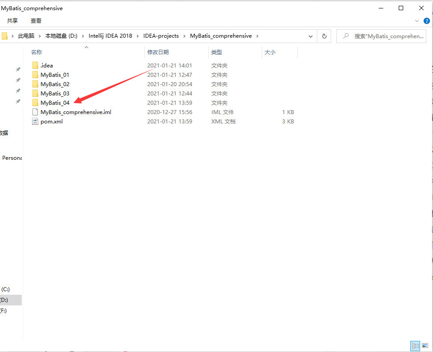Select the MyBatis_02 folder icon
Image resolution: width=433 pixels, height=352 pixels.
(35, 84)
